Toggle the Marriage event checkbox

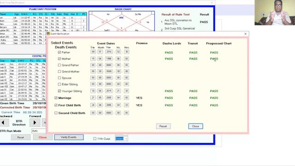56,98
